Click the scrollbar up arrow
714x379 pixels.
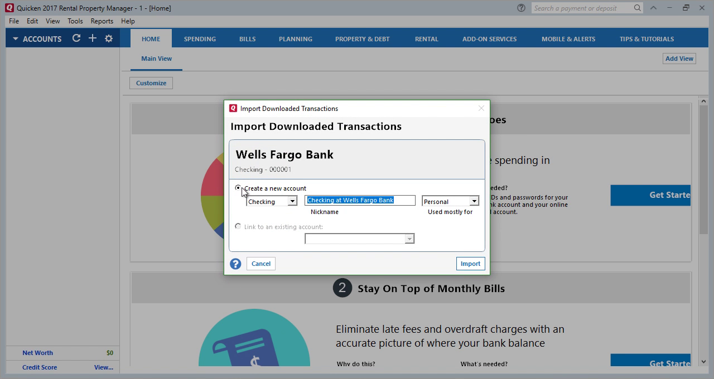pos(703,101)
